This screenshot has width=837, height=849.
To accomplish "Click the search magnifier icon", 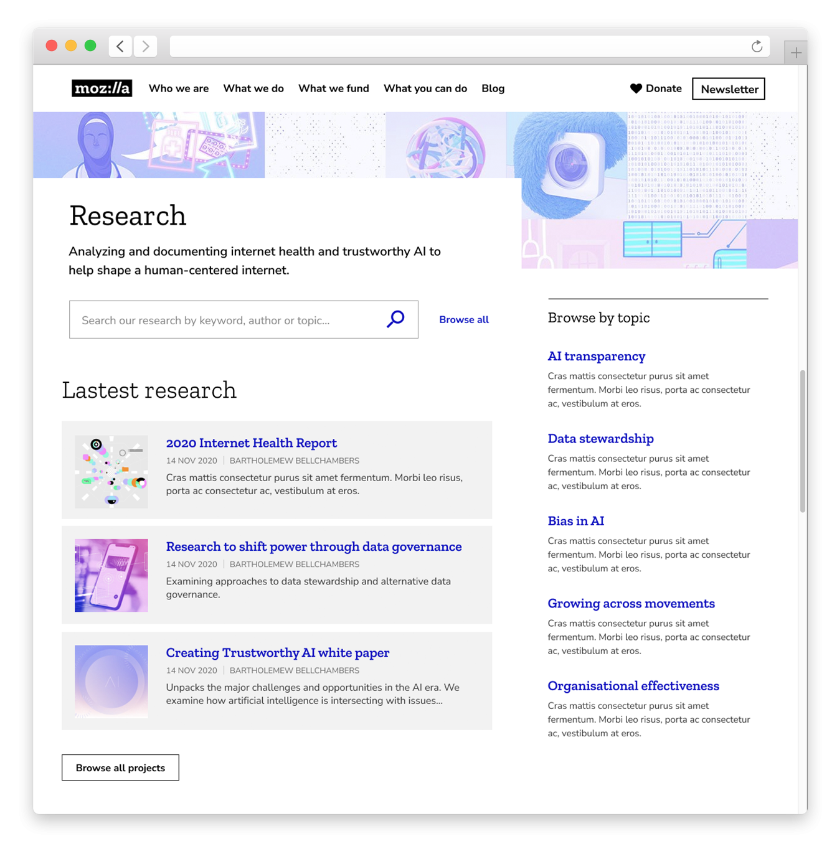I will coord(395,319).
